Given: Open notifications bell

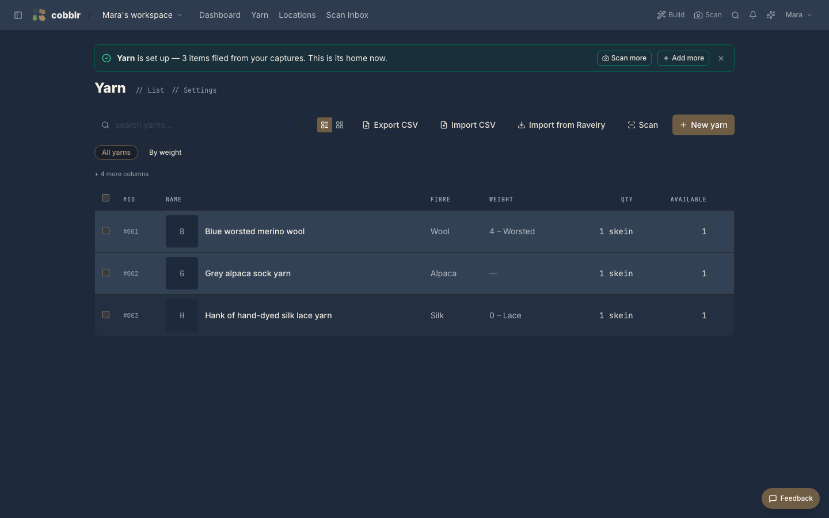Looking at the screenshot, I should (753, 15).
